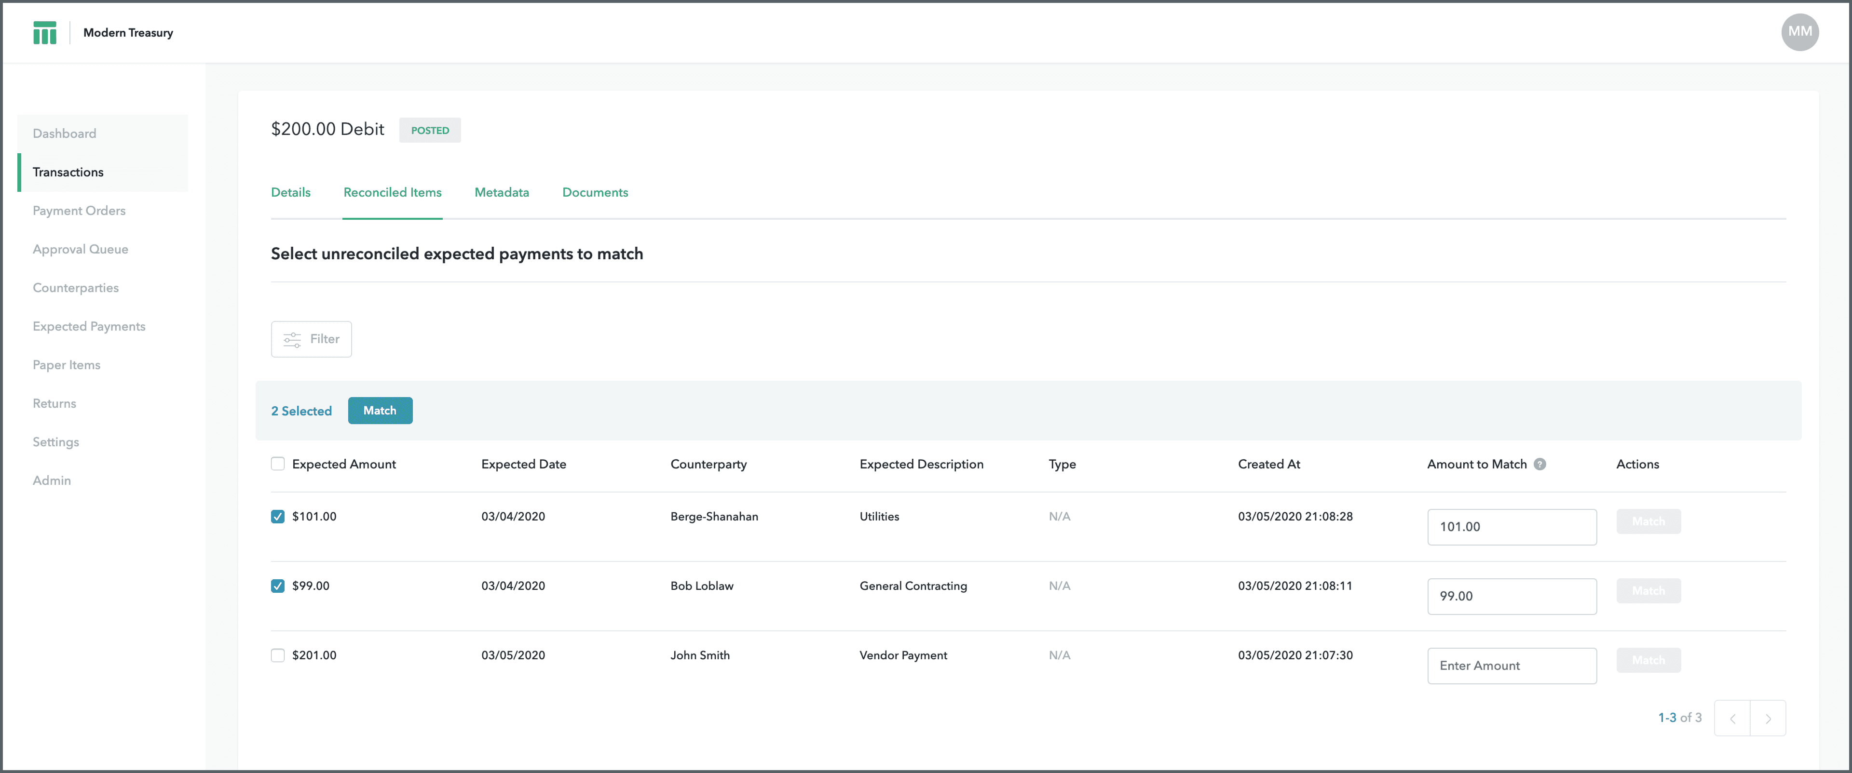The image size is (1852, 773).
Task: Click the teal Match button for selected
Action: tap(380, 410)
